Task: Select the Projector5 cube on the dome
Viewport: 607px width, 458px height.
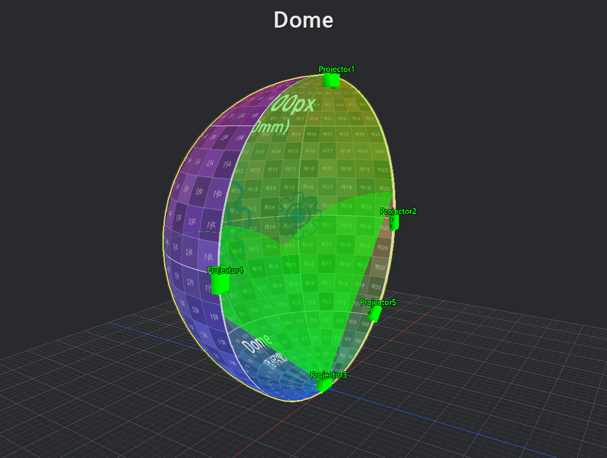Action: tap(374, 314)
